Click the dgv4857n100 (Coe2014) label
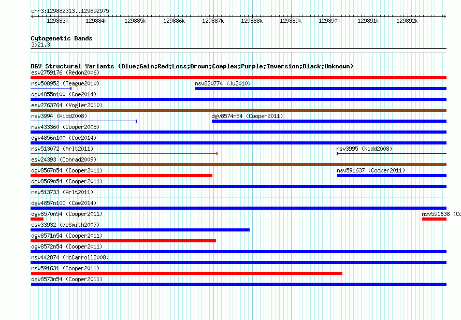This screenshot has height=320, width=461. point(64,203)
